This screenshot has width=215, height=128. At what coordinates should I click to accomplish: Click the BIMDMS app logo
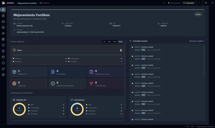pyautogui.click(x=3, y=3)
